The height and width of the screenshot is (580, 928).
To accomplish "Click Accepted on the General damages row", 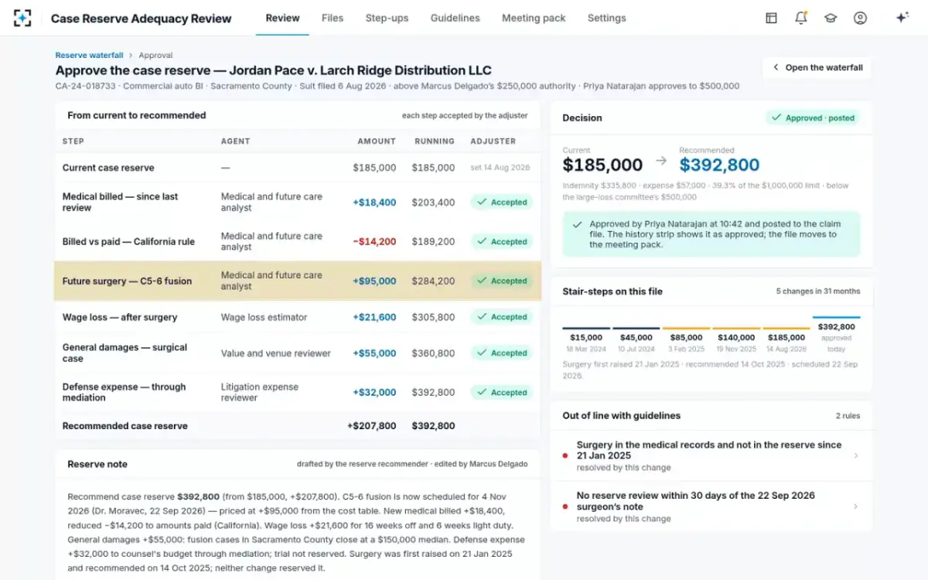I will coord(502,353).
